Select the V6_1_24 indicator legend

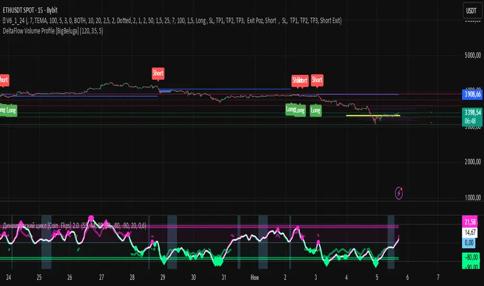pyautogui.click(x=177, y=20)
